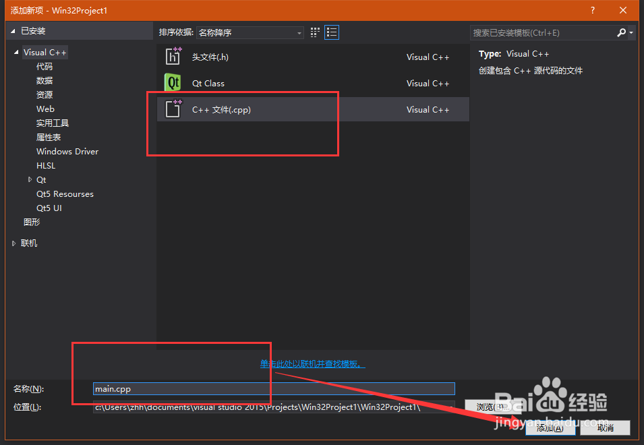Expand the Qt tree node

click(x=30, y=179)
